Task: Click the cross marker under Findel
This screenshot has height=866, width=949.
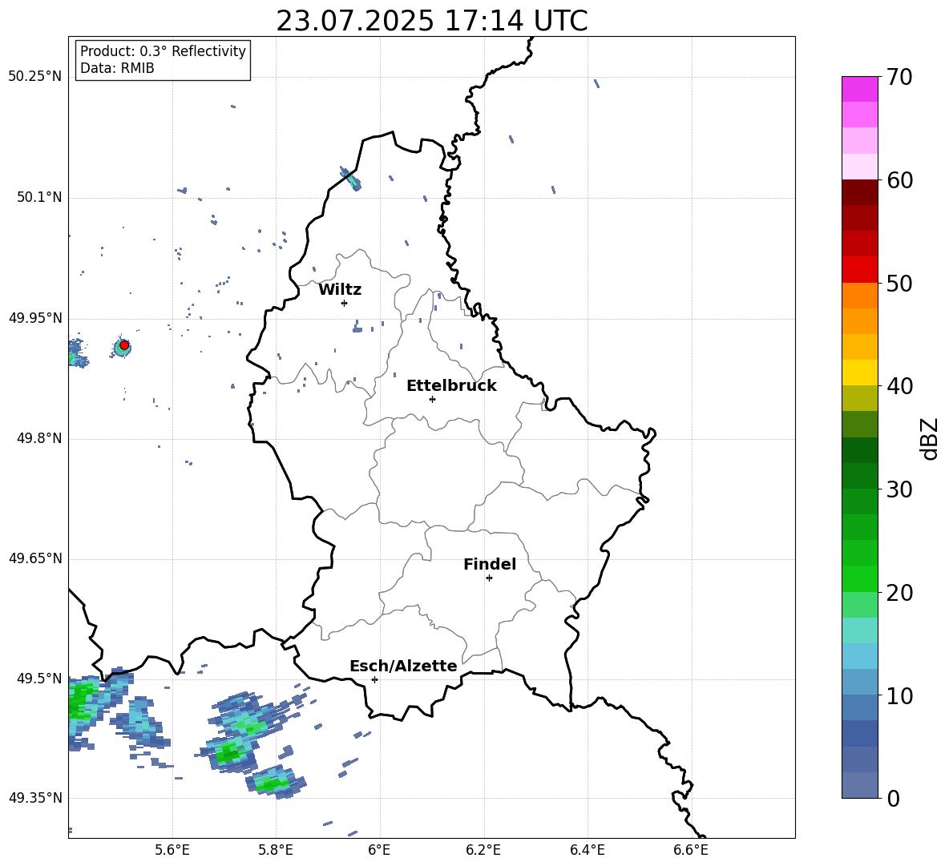Action: point(489,578)
